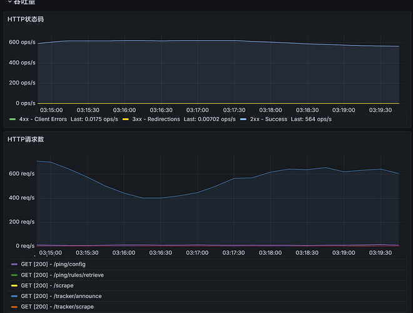Click the orange /tracker/scrape legend color marker

pos(14,307)
